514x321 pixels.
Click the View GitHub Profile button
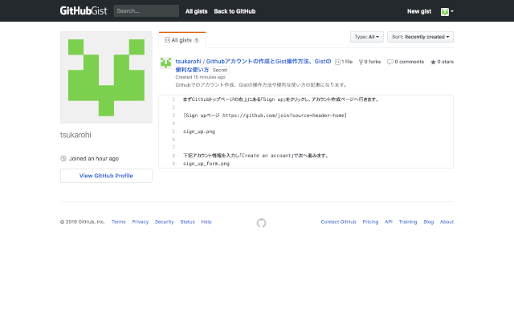click(x=106, y=175)
